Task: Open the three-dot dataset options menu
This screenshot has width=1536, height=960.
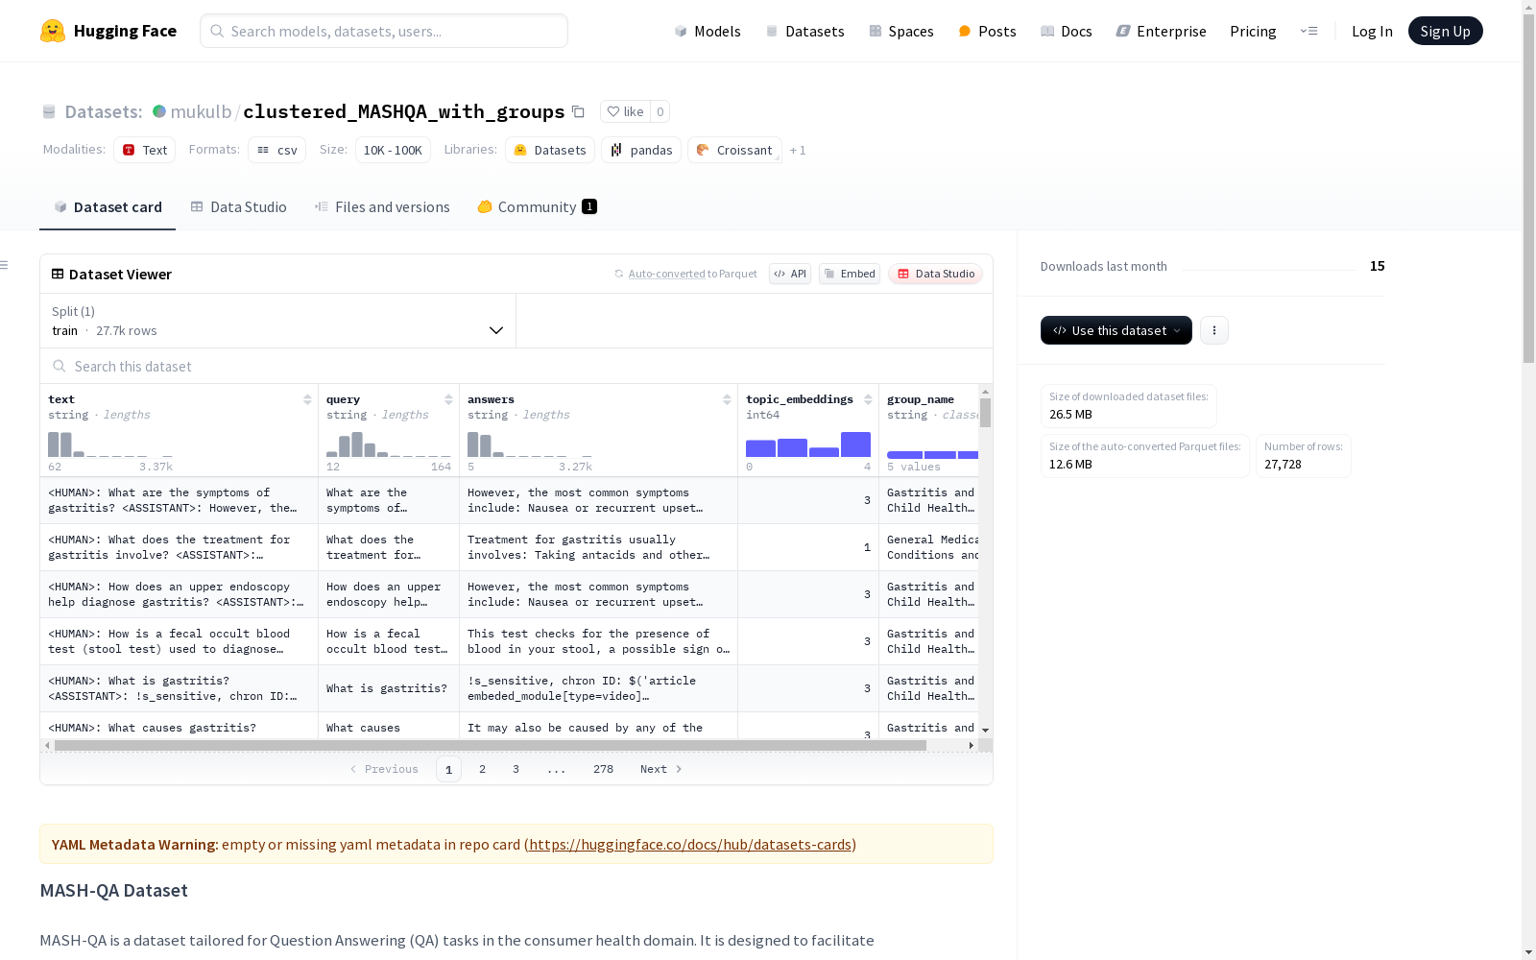Action: click(x=1214, y=330)
